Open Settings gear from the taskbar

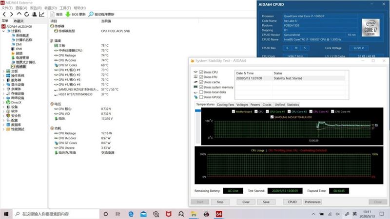[156, 214]
